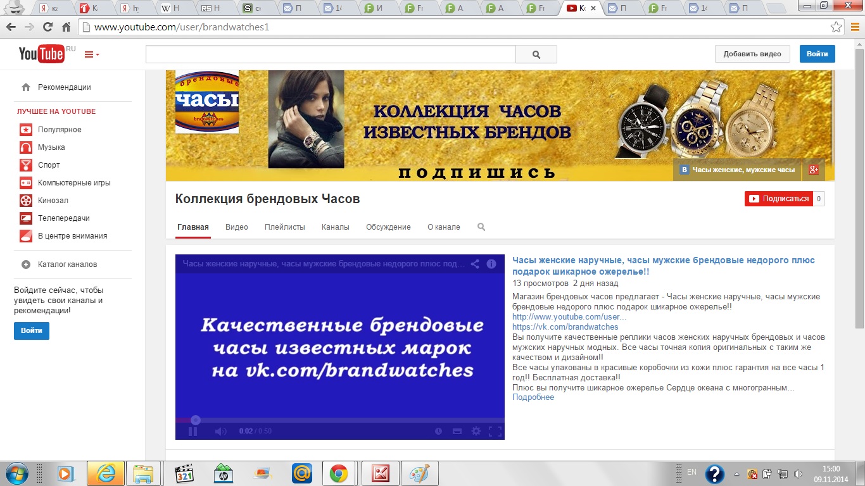Select the Обсуждение channel tab

coord(388,227)
